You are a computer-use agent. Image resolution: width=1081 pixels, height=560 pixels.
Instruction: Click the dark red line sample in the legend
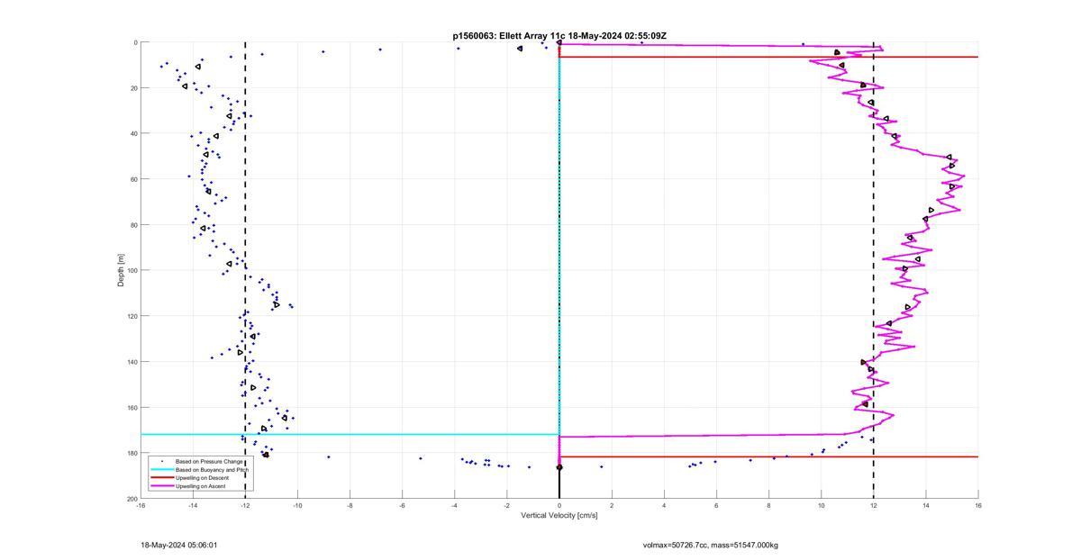coord(162,478)
